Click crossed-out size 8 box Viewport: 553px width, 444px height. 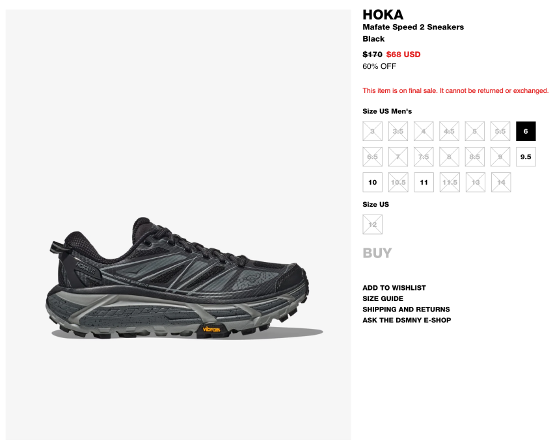pyautogui.click(x=449, y=157)
